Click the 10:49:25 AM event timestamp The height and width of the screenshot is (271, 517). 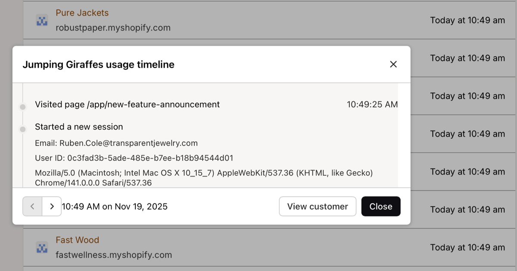pos(372,105)
